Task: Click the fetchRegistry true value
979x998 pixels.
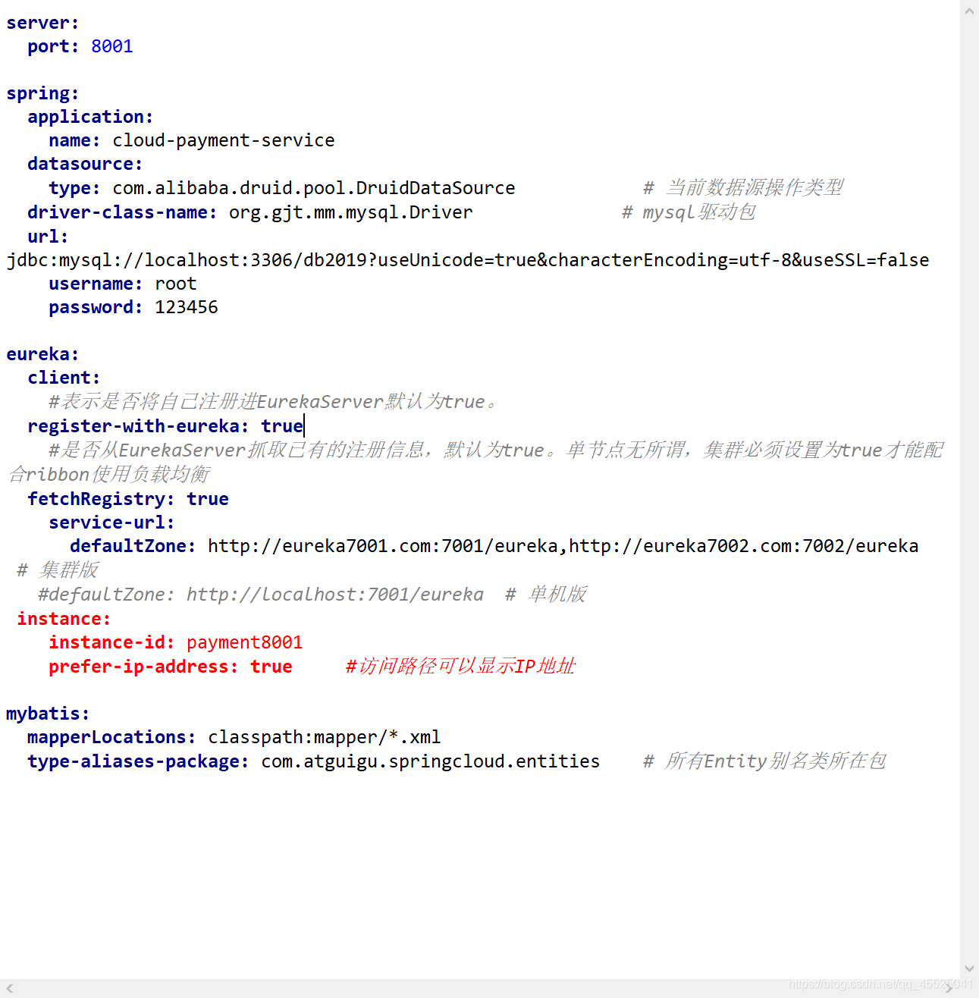Action: click(x=208, y=499)
